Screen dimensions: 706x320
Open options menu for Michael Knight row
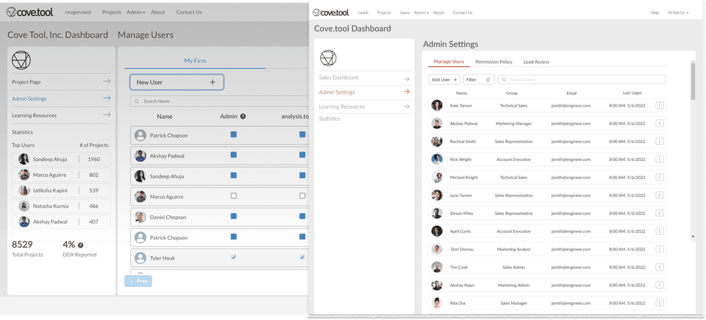click(659, 177)
